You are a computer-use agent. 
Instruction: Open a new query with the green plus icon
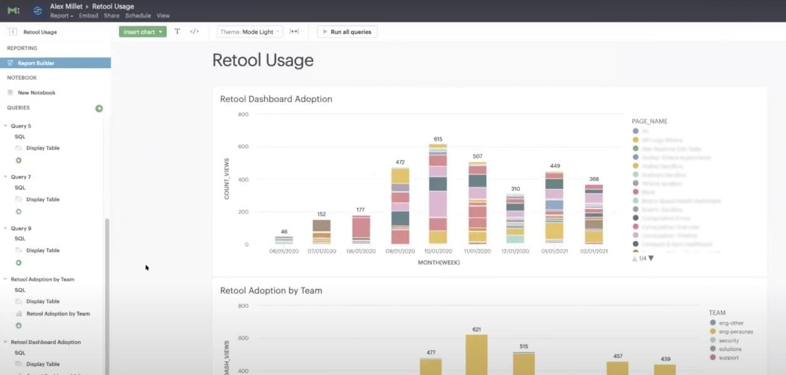coord(98,108)
